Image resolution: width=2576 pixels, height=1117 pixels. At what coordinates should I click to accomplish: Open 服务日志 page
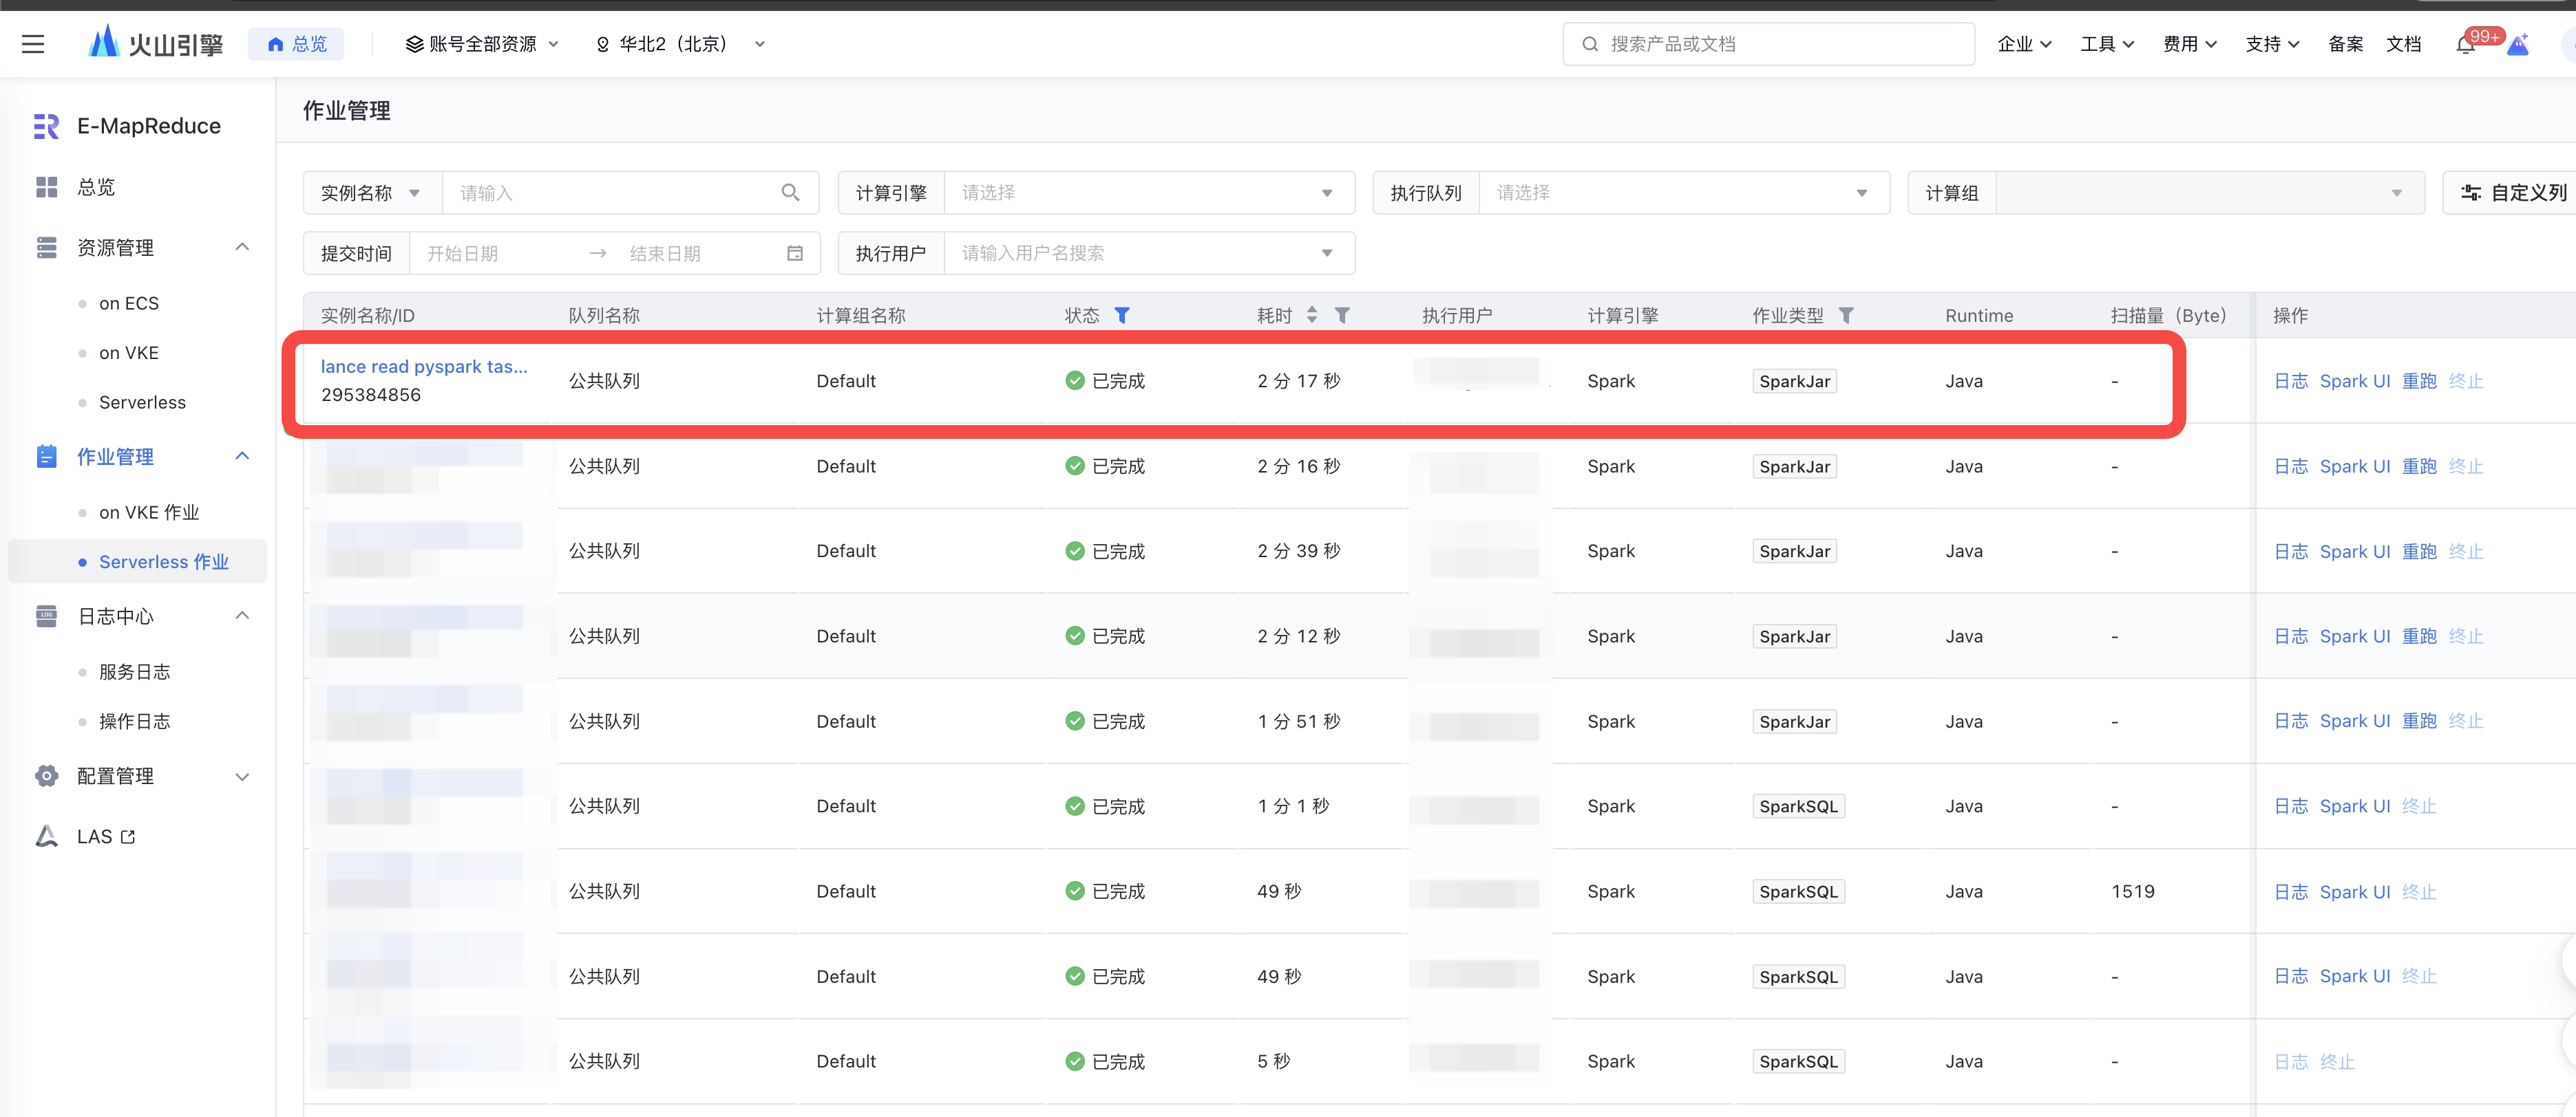134,673
